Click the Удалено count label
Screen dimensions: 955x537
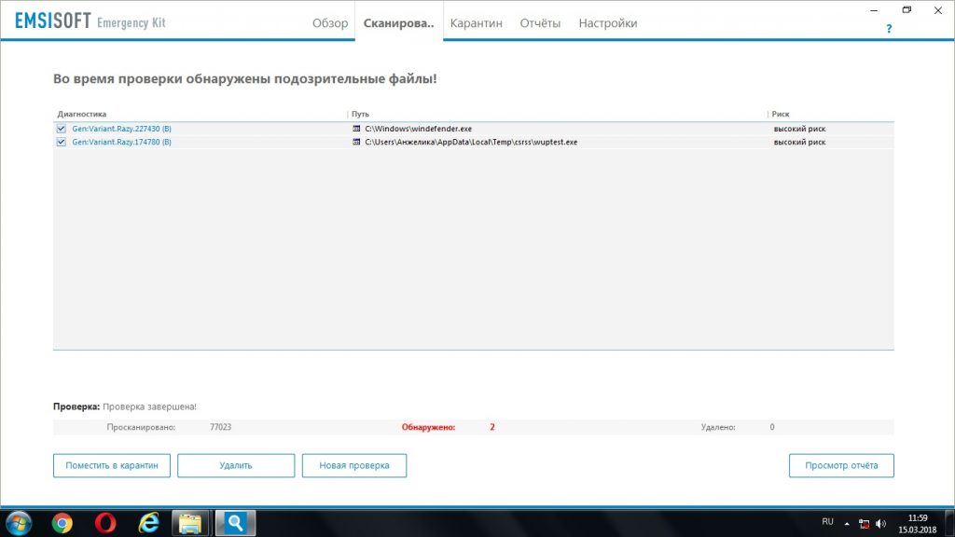(718, 427)
